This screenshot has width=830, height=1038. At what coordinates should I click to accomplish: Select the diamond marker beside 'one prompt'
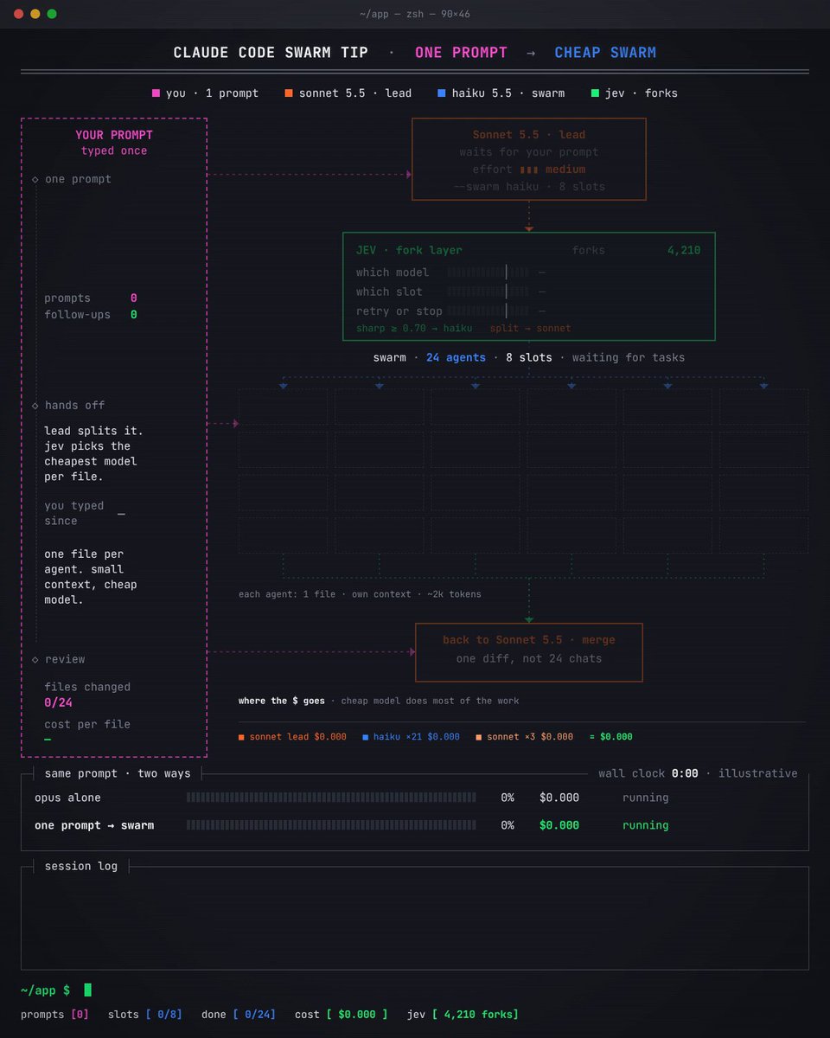tap(35, 179)
